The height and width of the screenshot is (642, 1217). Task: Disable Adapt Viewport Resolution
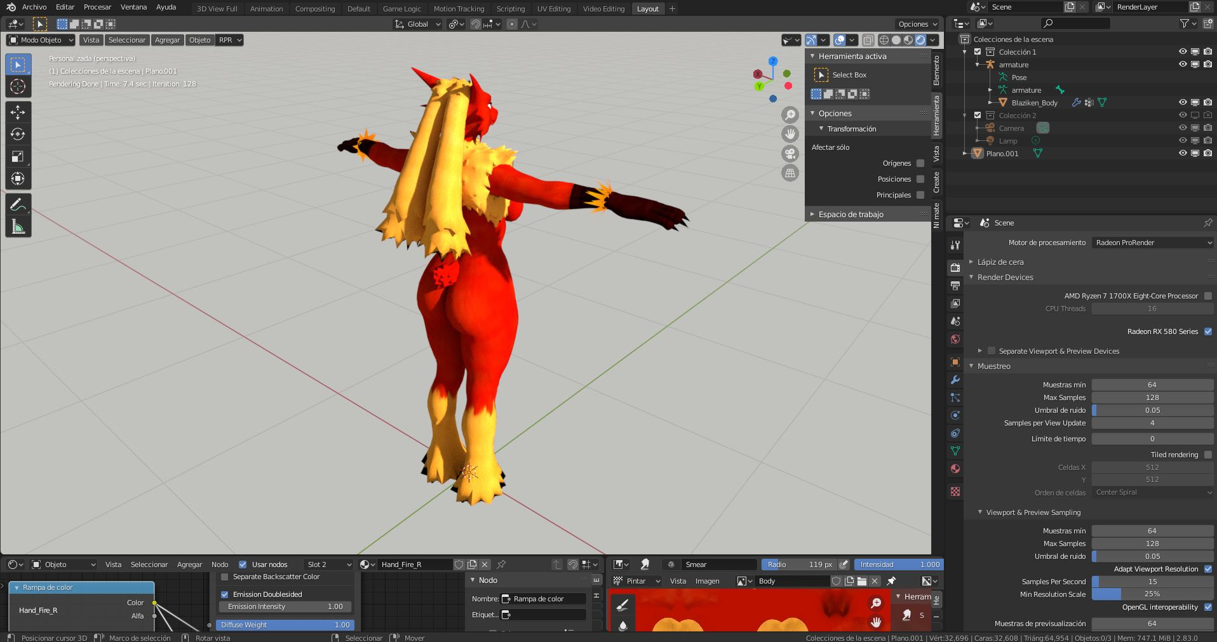click(x=1208, y=569)
